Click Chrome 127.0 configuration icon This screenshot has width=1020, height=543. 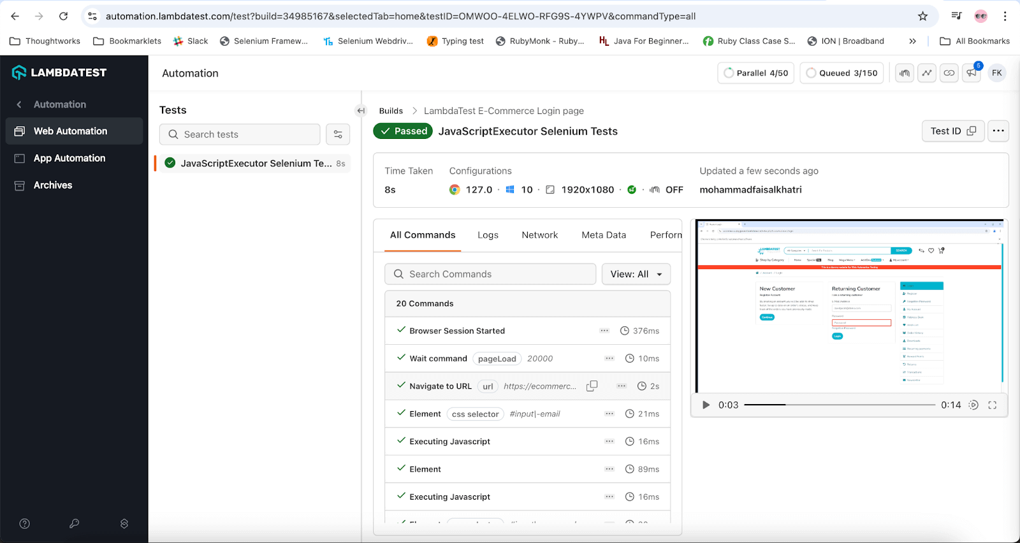[455, 189]
